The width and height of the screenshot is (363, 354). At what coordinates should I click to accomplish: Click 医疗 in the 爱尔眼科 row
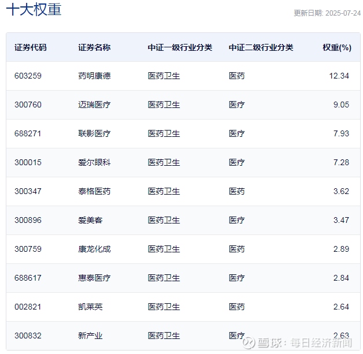pyautogui.click(x=237, y=162)
